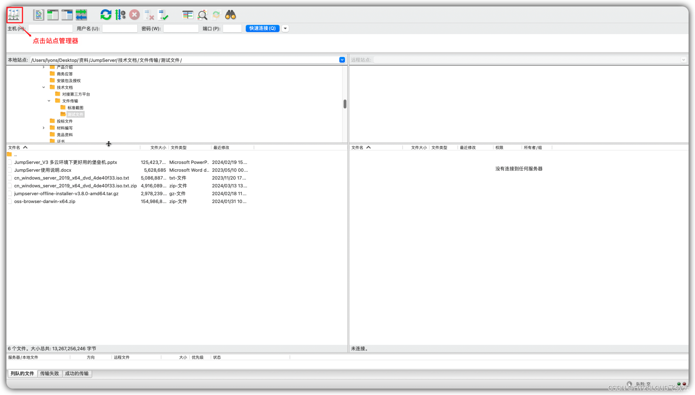The height and width of the screenshot is (395, 695).
Task: Click the refresh file lists icon
Action: 106,15
